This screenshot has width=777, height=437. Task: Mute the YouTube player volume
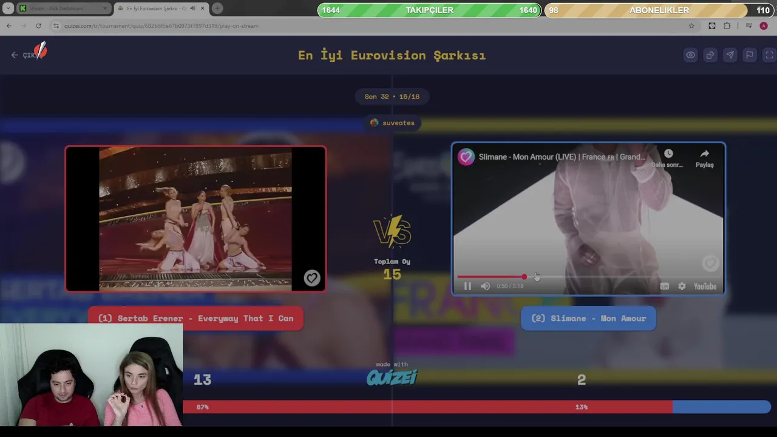[485, 286]
